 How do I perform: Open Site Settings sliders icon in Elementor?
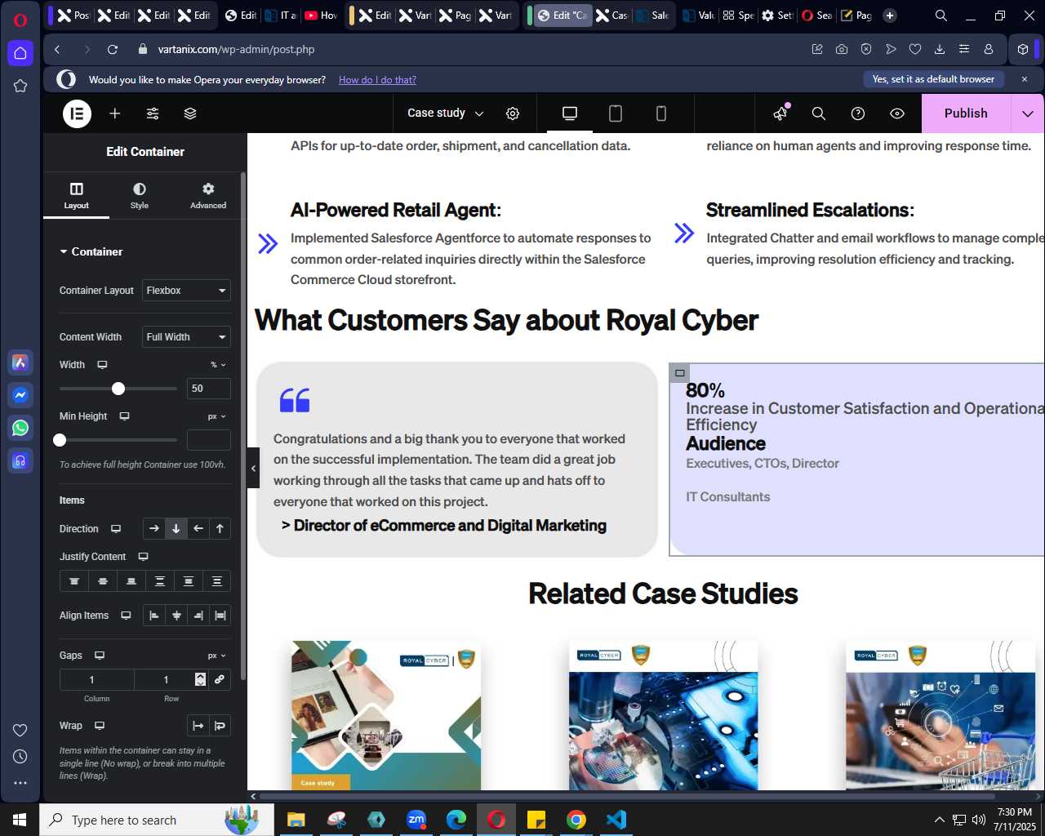[x=153, y=113]
